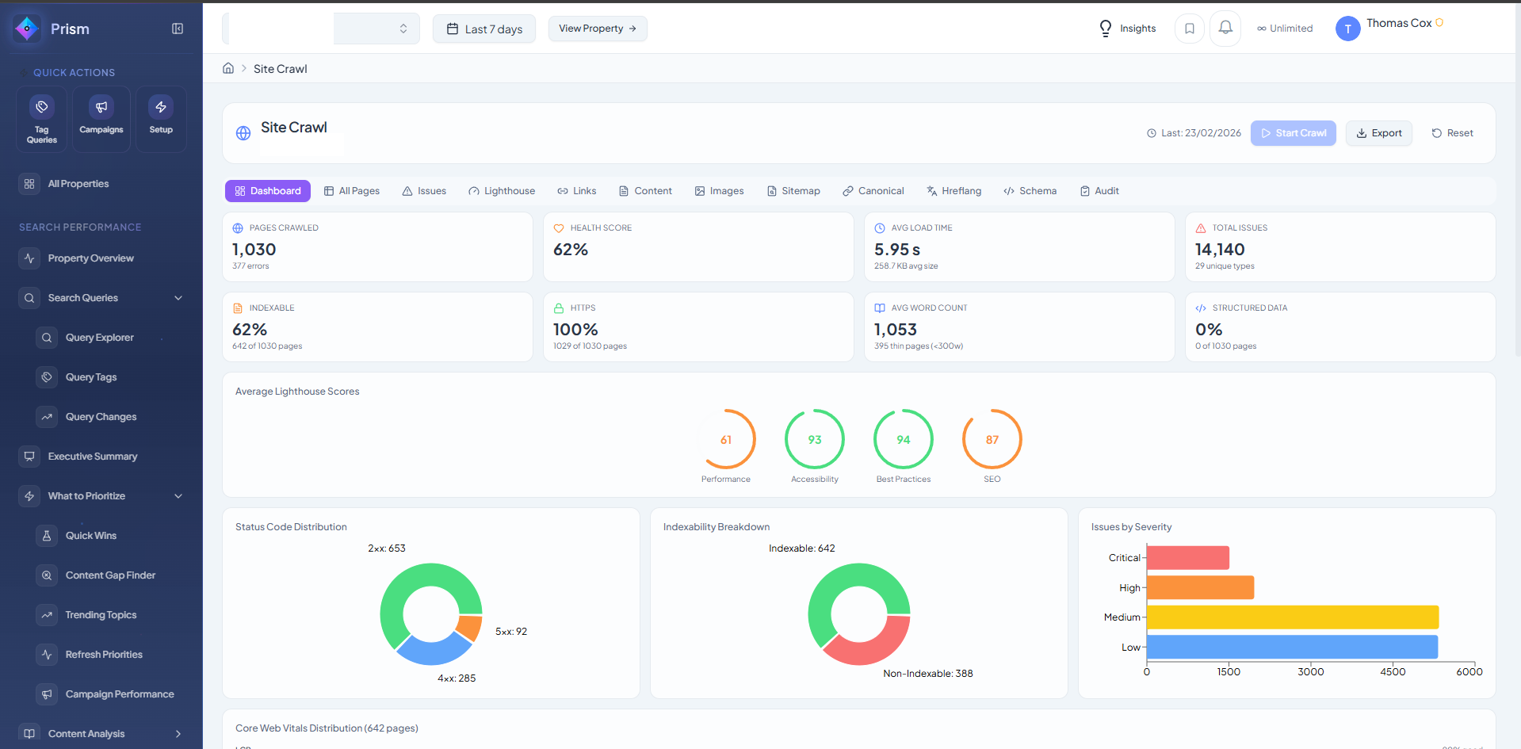Switch to the Images tab
The height and width of the screenshot is (749, 1521).
[x=719, y=191]
